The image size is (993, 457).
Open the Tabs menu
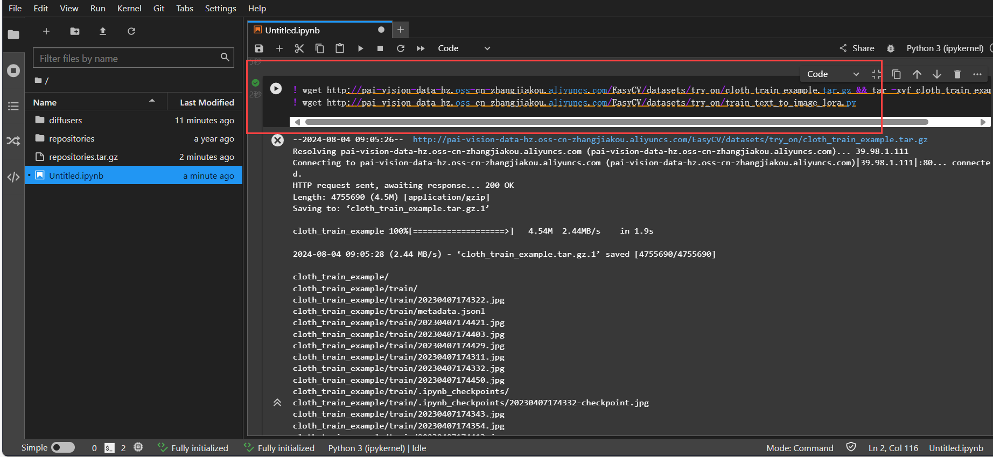185,8
